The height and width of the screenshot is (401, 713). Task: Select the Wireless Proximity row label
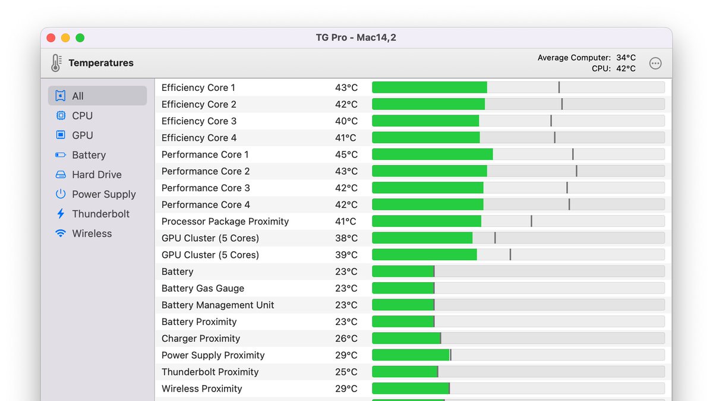tap(202, 388)
